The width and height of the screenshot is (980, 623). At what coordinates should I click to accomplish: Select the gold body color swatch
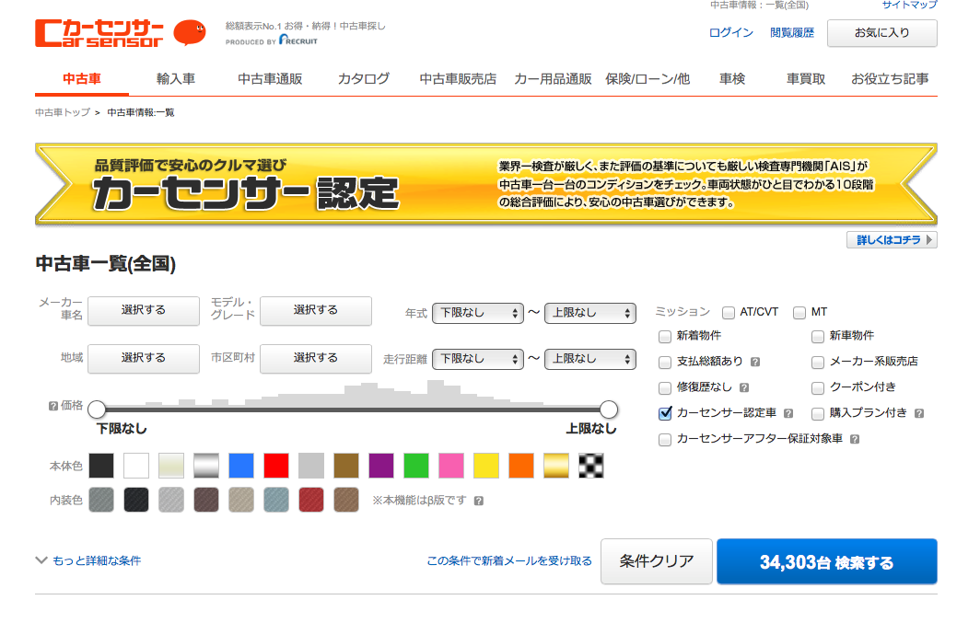[556, 466]
